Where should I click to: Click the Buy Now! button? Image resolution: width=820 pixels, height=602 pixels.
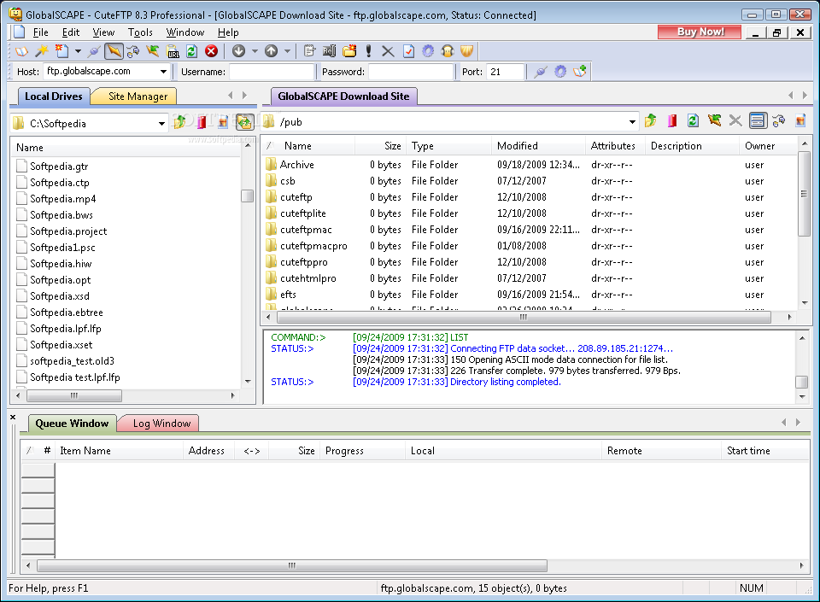point(700,32)
